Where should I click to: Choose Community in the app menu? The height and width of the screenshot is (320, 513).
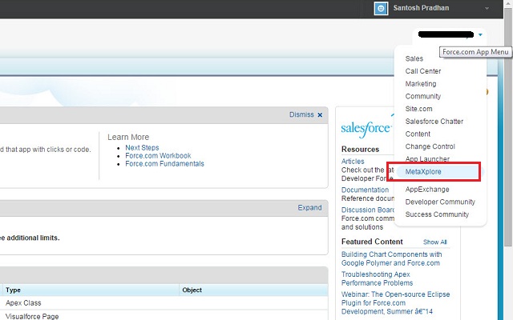(423, 96)
